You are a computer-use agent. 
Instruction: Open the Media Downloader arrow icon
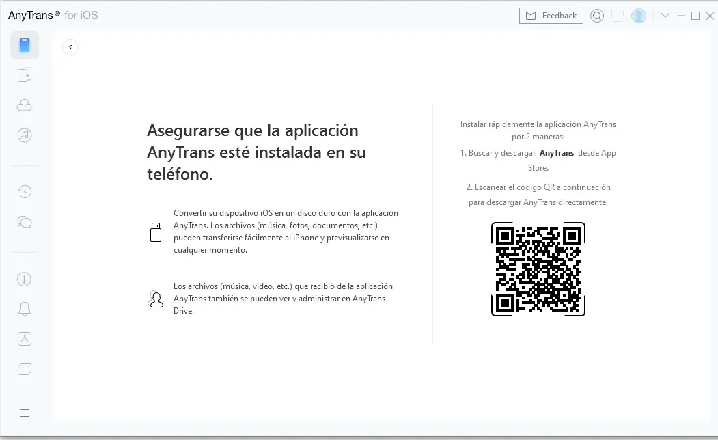25,279
